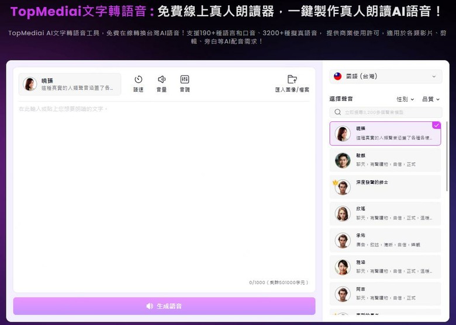Expand the 國語 (台灣) language dropdown
Viewport: 456px width, 325px height.
pos(386,76)
